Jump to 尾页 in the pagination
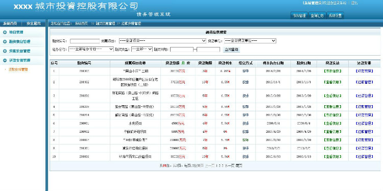 click(x=239, y=165)
